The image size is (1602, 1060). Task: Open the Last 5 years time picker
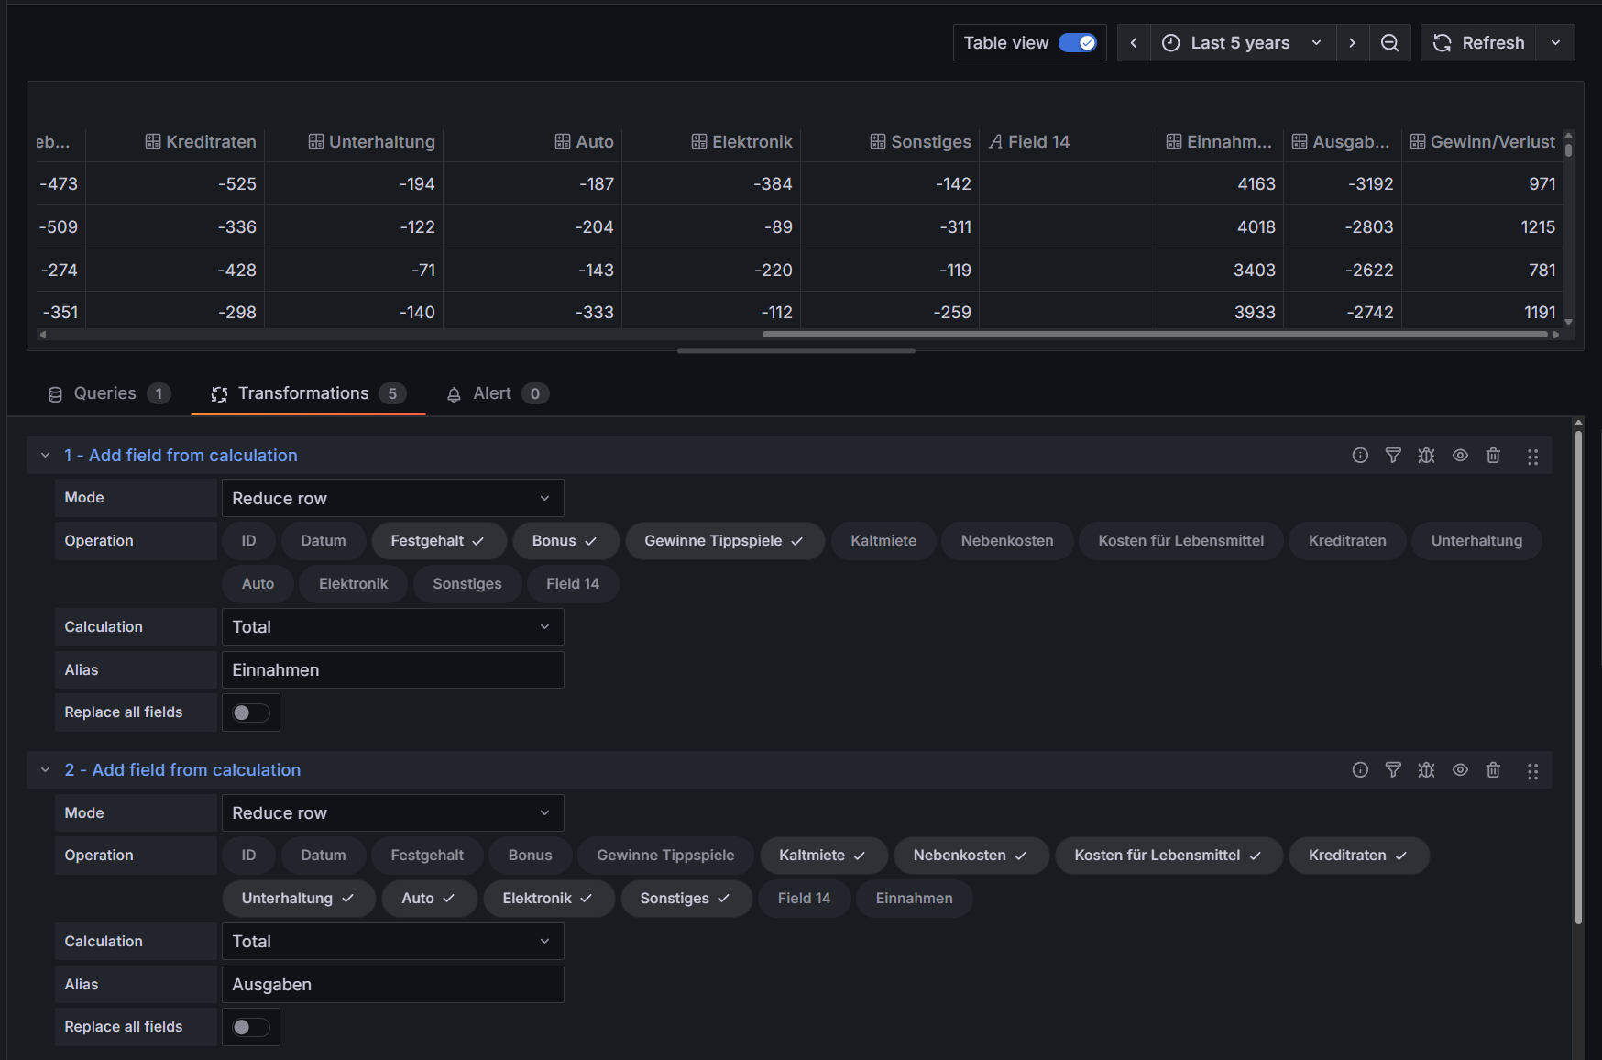click(x=1241, y=43)
